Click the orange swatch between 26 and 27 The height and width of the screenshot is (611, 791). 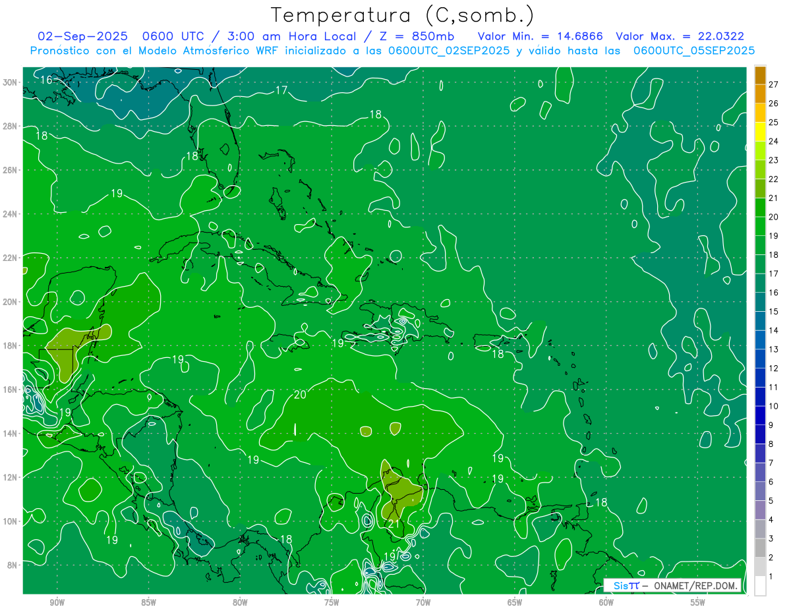[760, 94]
